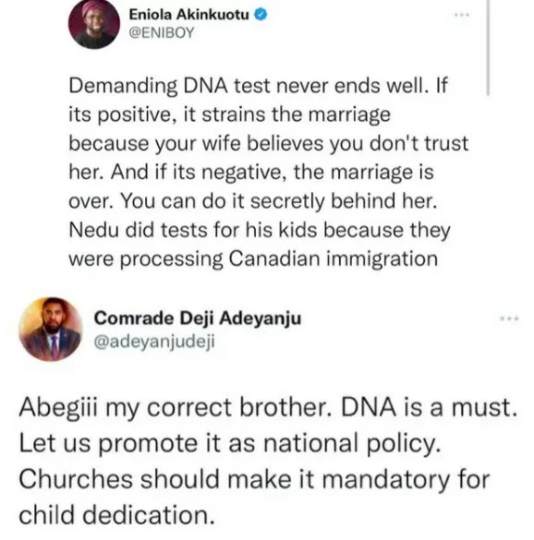Click the word 'Abegiii' in Deji's reply
This screenshot has height=540, width=534.
point(59,408)
